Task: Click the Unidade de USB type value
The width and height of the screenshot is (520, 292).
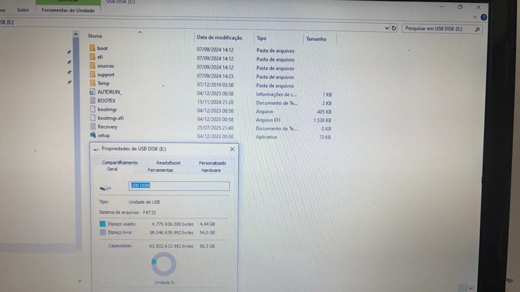Action: tap(144, 202)
